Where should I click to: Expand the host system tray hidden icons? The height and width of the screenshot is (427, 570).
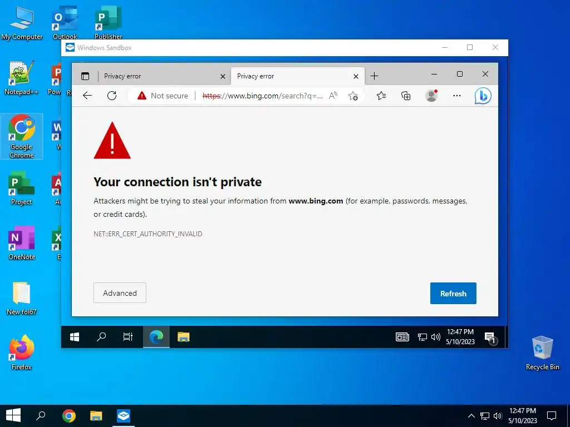coord(471,416)
